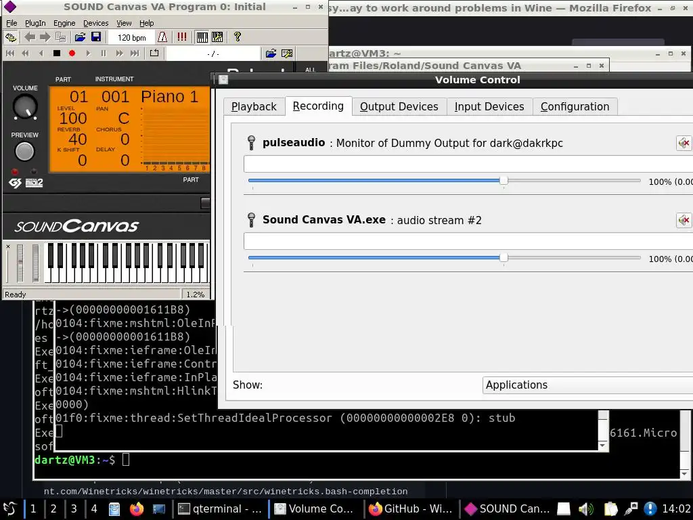Click the Sound Canvas VA.exe microphone icon
693x520 pixels.
pyautogui.click(x=252, y=220)
